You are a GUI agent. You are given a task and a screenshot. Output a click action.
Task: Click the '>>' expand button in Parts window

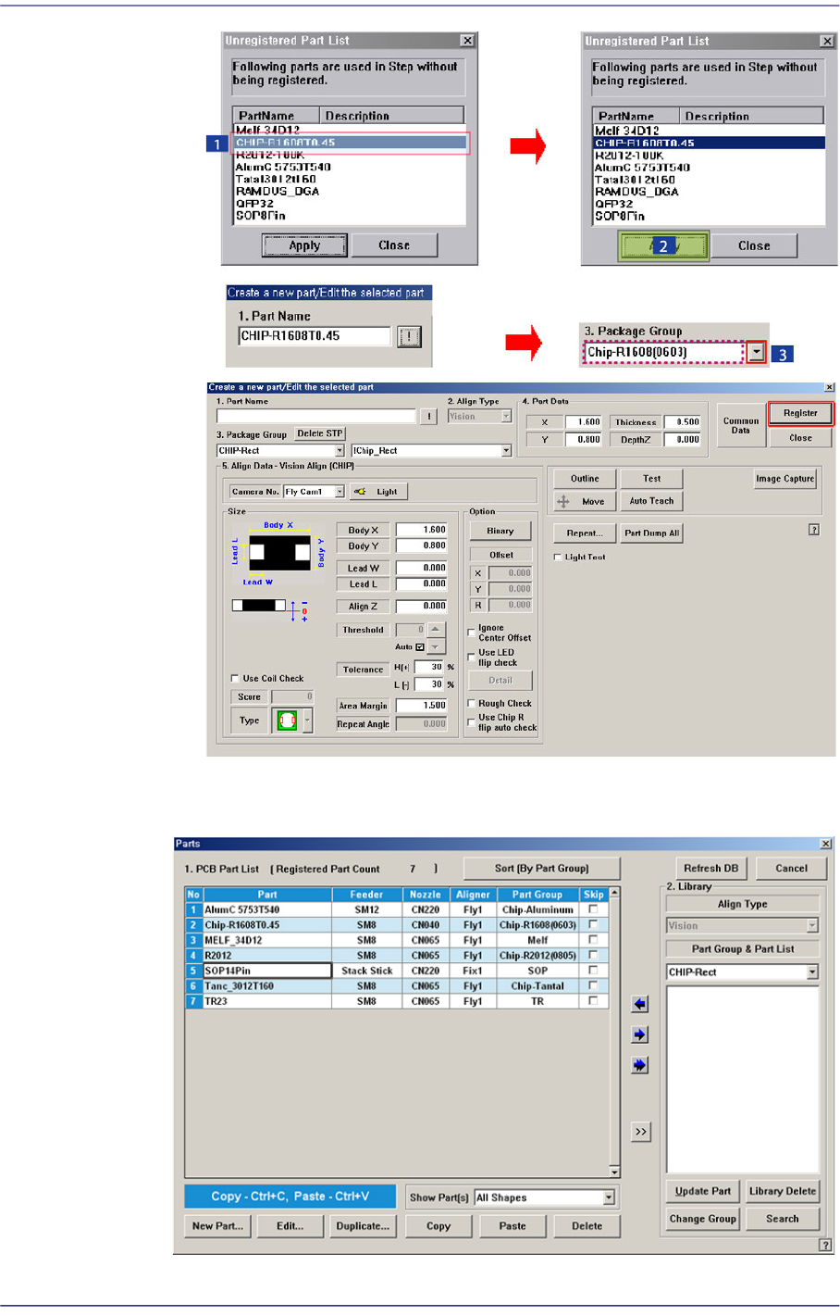point(640,1132)
